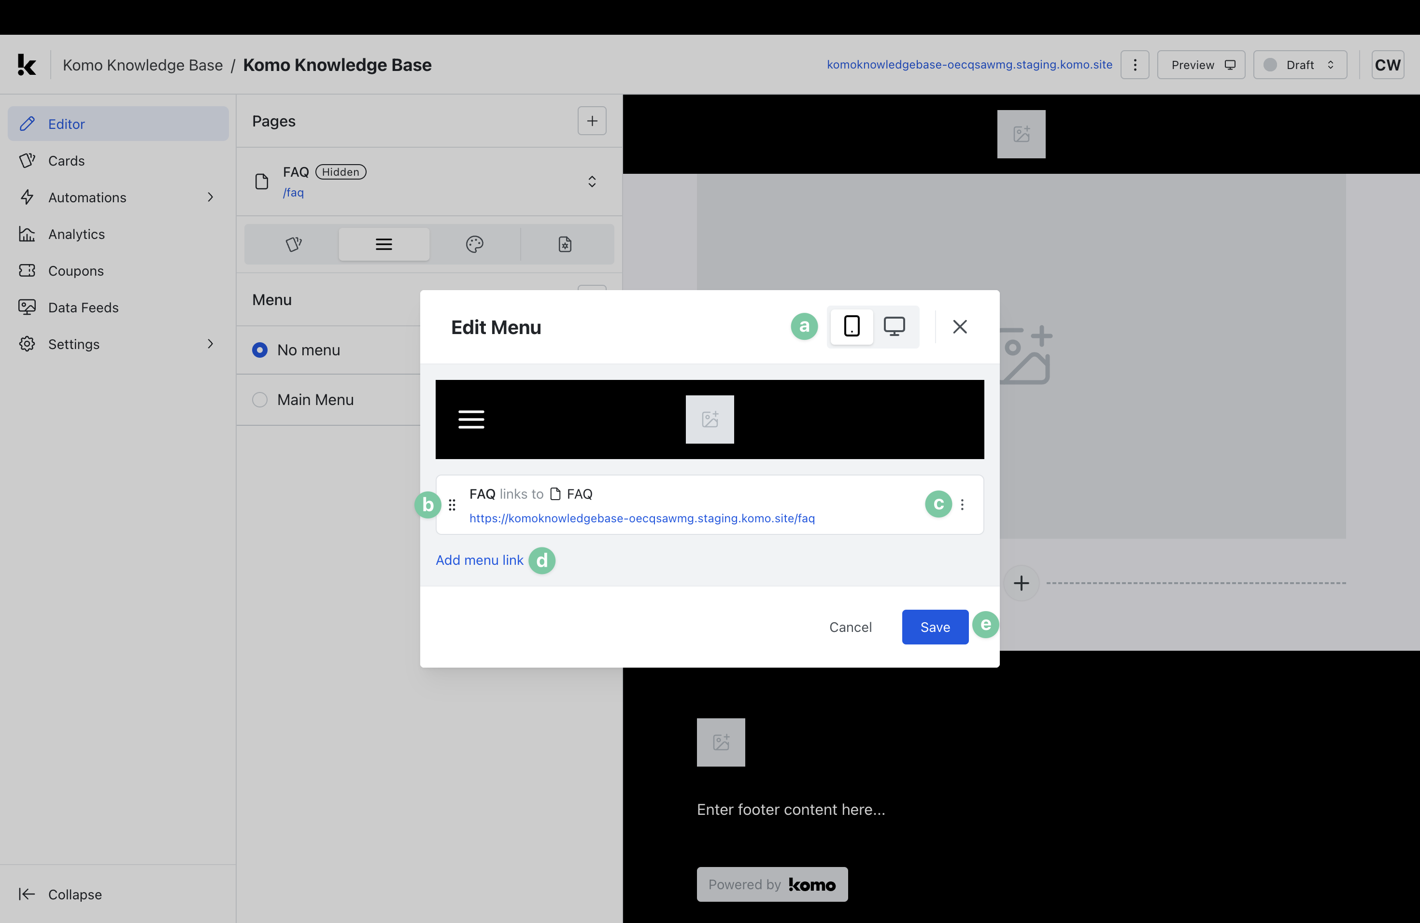The image size is (1420, 923).
Task: Click Add menu link
Action: point(479,560)
